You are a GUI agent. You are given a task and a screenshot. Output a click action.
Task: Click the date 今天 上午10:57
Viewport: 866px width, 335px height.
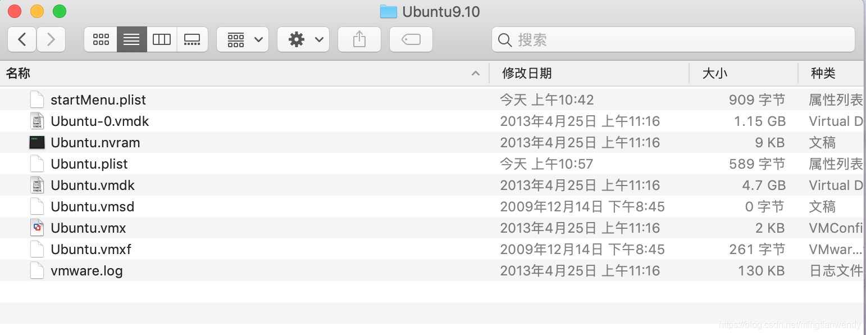(x=547, y=164)
